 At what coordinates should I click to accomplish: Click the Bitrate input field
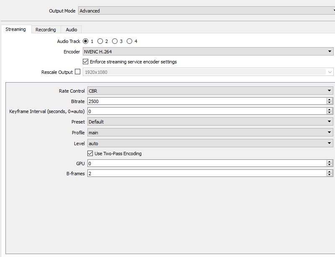point(207,101)
